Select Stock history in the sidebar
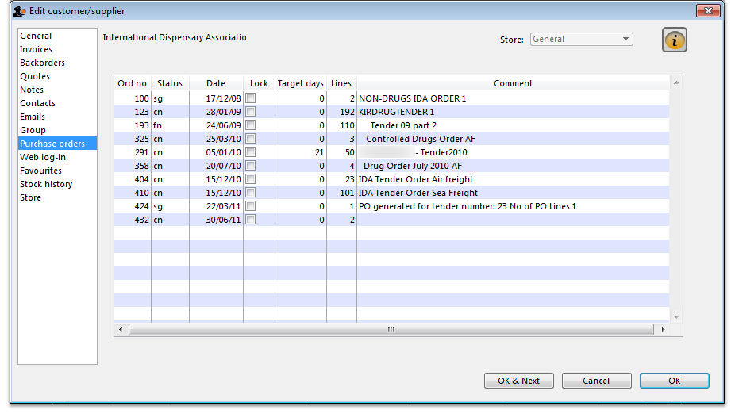Image resolution: width=735 pixels, height=414 pixels. (x=46, y=184)
